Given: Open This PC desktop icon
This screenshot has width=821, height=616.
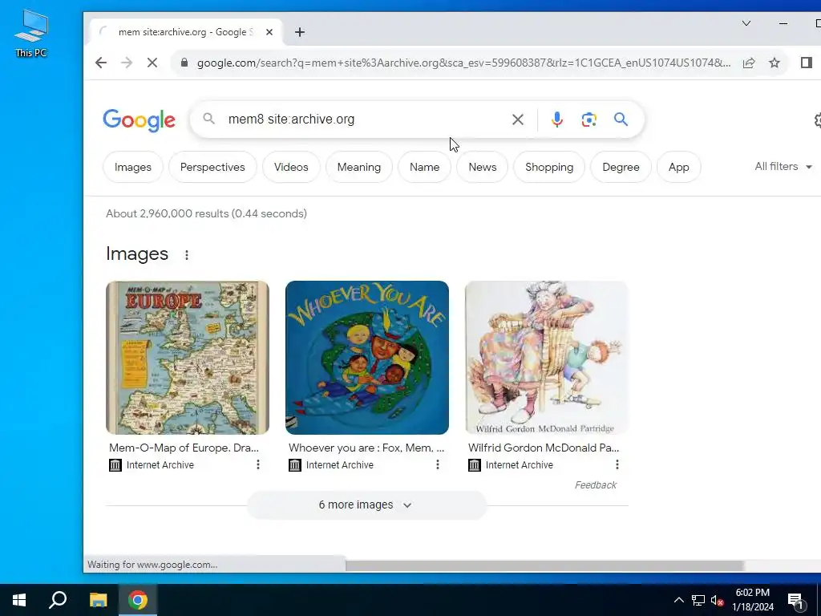Looking at the screenshot, I should point(31,34).
